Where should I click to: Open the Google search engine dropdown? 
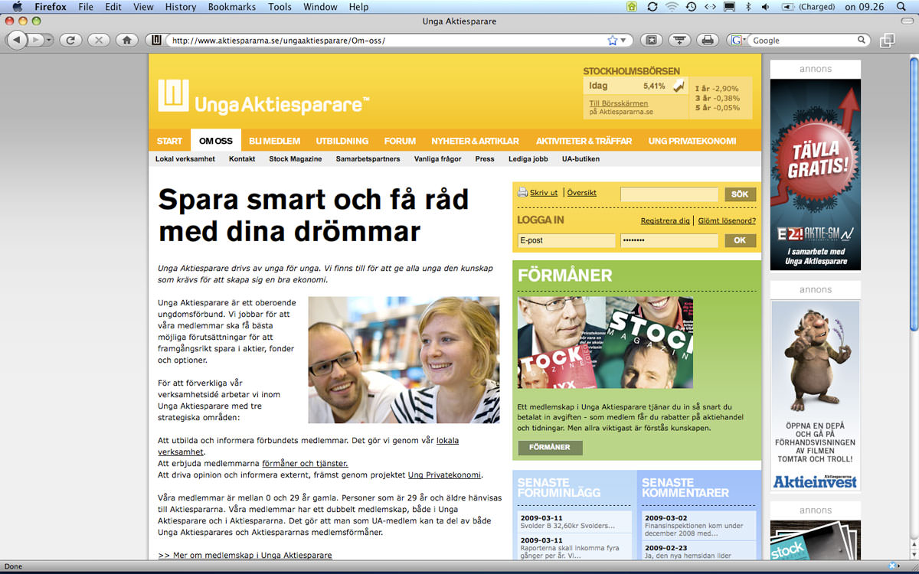click(x=739, y=40)
